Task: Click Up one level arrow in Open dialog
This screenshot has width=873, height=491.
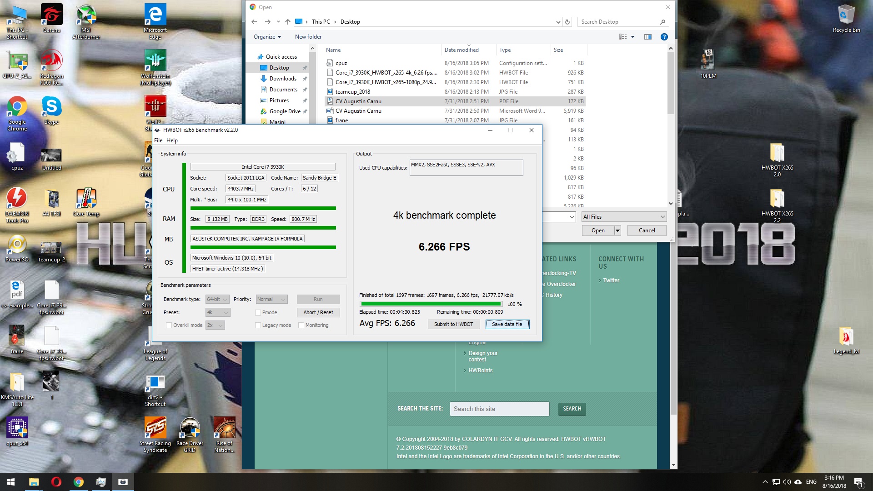Action: click(288, 22)
